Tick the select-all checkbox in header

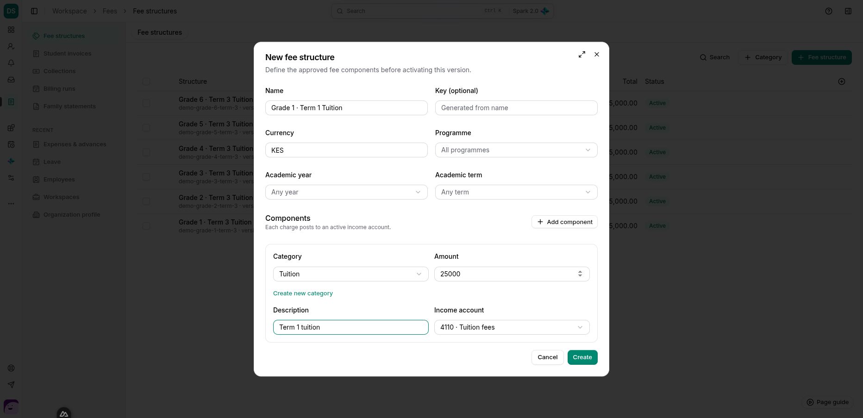[146, 81]
